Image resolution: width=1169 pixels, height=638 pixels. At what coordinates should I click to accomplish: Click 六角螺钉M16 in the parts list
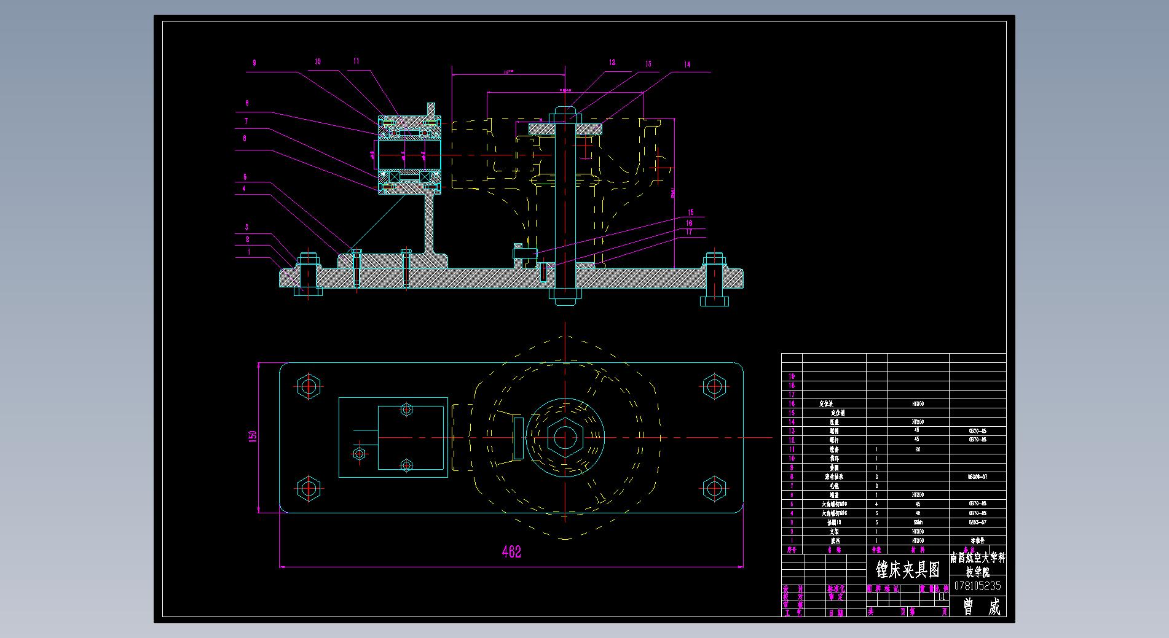click(x=834, y=513)
